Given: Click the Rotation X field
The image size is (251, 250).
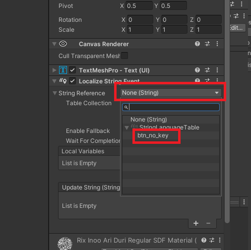Looking at the screenshot, I should [x=140, y=20].
